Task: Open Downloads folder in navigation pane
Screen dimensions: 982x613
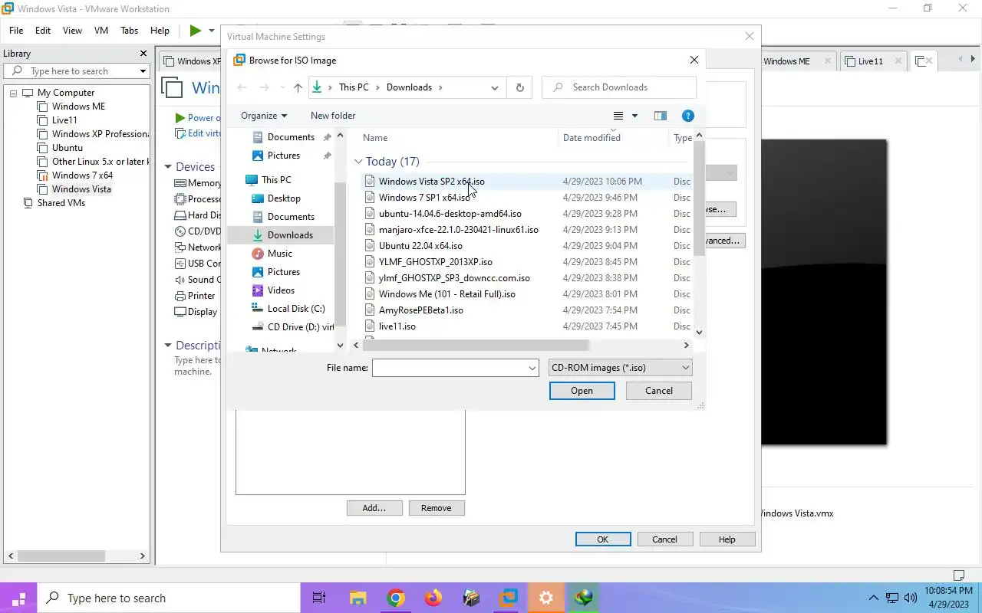Action: (290, 235)
